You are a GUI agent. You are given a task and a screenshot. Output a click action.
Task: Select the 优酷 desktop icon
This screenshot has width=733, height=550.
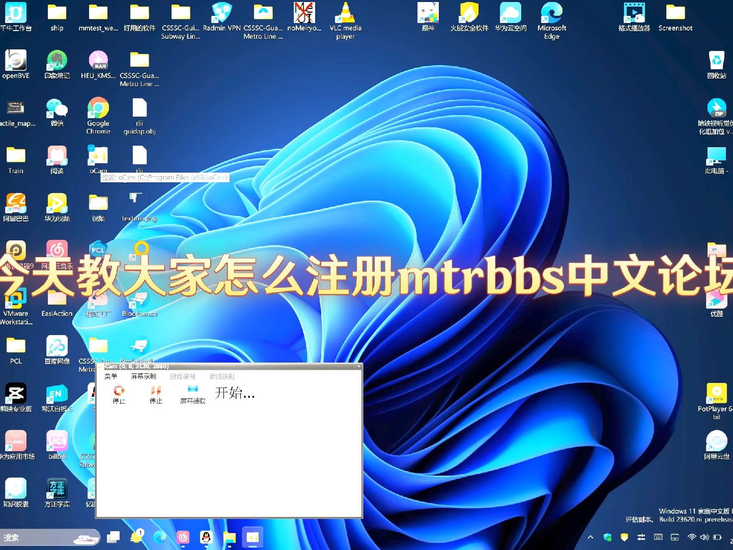click(717, 303)
